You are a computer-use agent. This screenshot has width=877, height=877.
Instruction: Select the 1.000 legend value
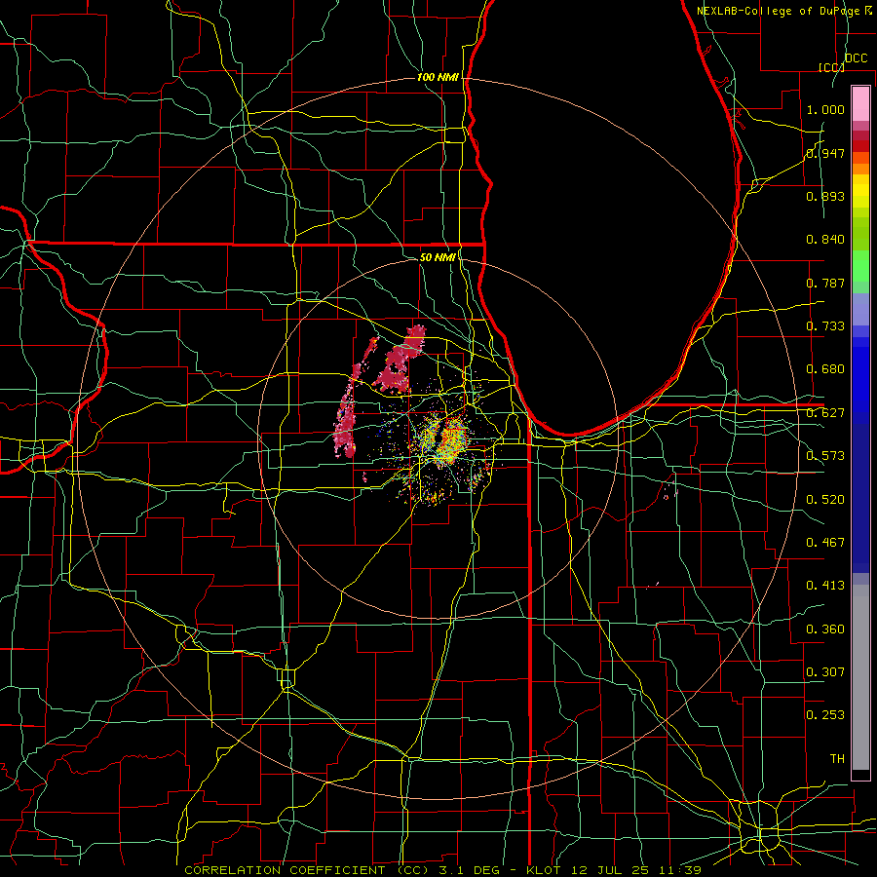pos(825,109)
